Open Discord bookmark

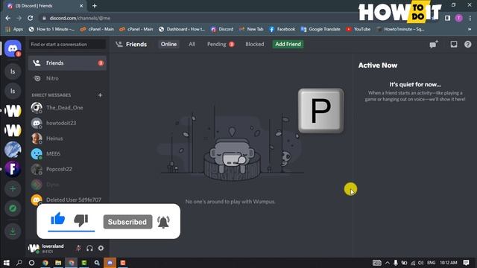[222, 29]
